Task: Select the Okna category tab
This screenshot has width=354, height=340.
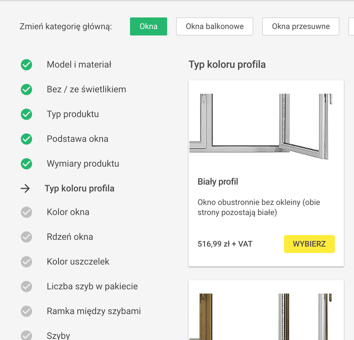Action: point(149,26)
